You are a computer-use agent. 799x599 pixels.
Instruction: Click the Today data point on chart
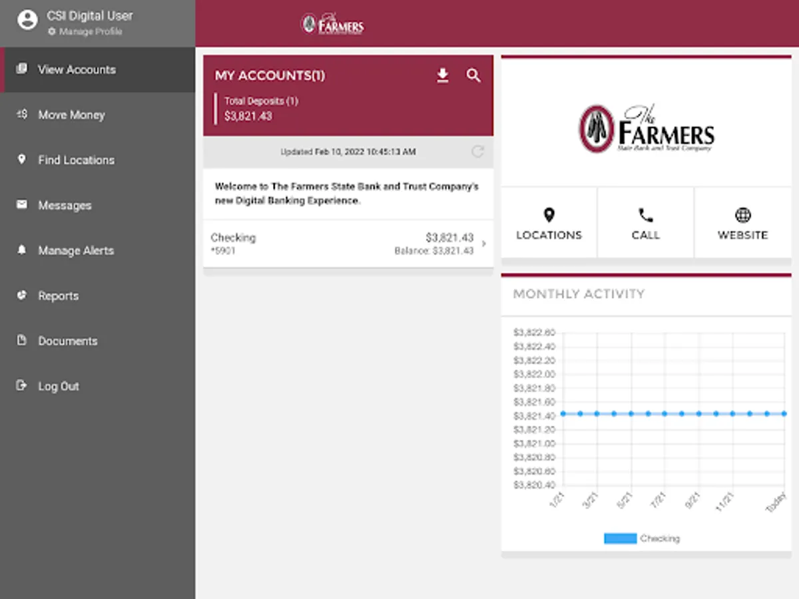pos(784,413)
